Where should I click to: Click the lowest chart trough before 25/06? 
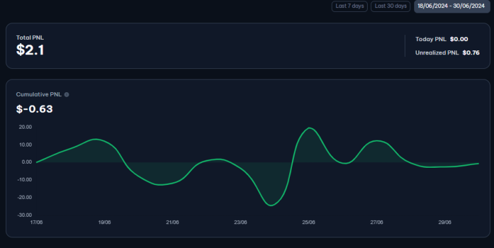271,206
